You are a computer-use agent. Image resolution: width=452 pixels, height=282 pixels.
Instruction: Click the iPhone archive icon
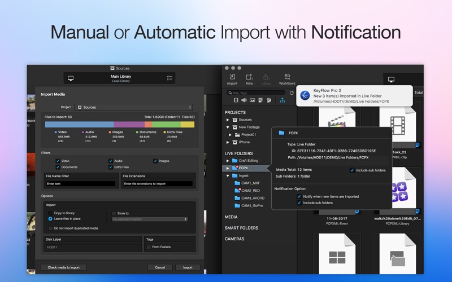(235, 142)
